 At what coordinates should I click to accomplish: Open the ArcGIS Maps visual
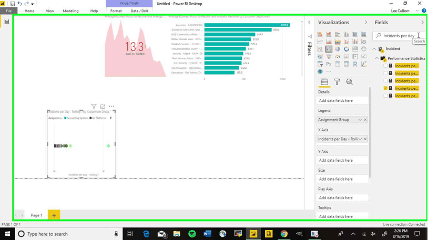[x=320, y=71]
